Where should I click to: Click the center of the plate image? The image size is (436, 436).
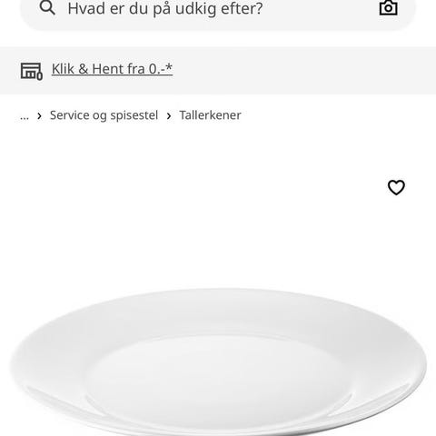219,379
